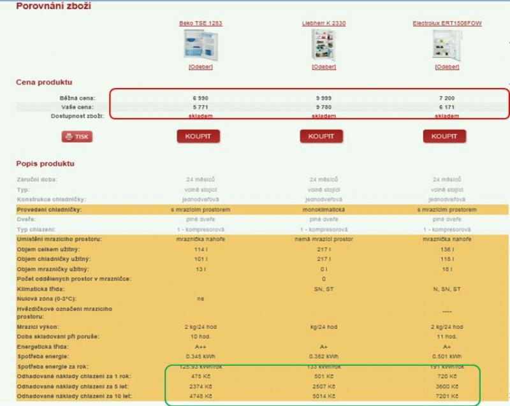Image resolution: width=510 pixels, height=406 pixels.
Task: Click the 10-year cost 4748 Kč
Action: (201, 396)
